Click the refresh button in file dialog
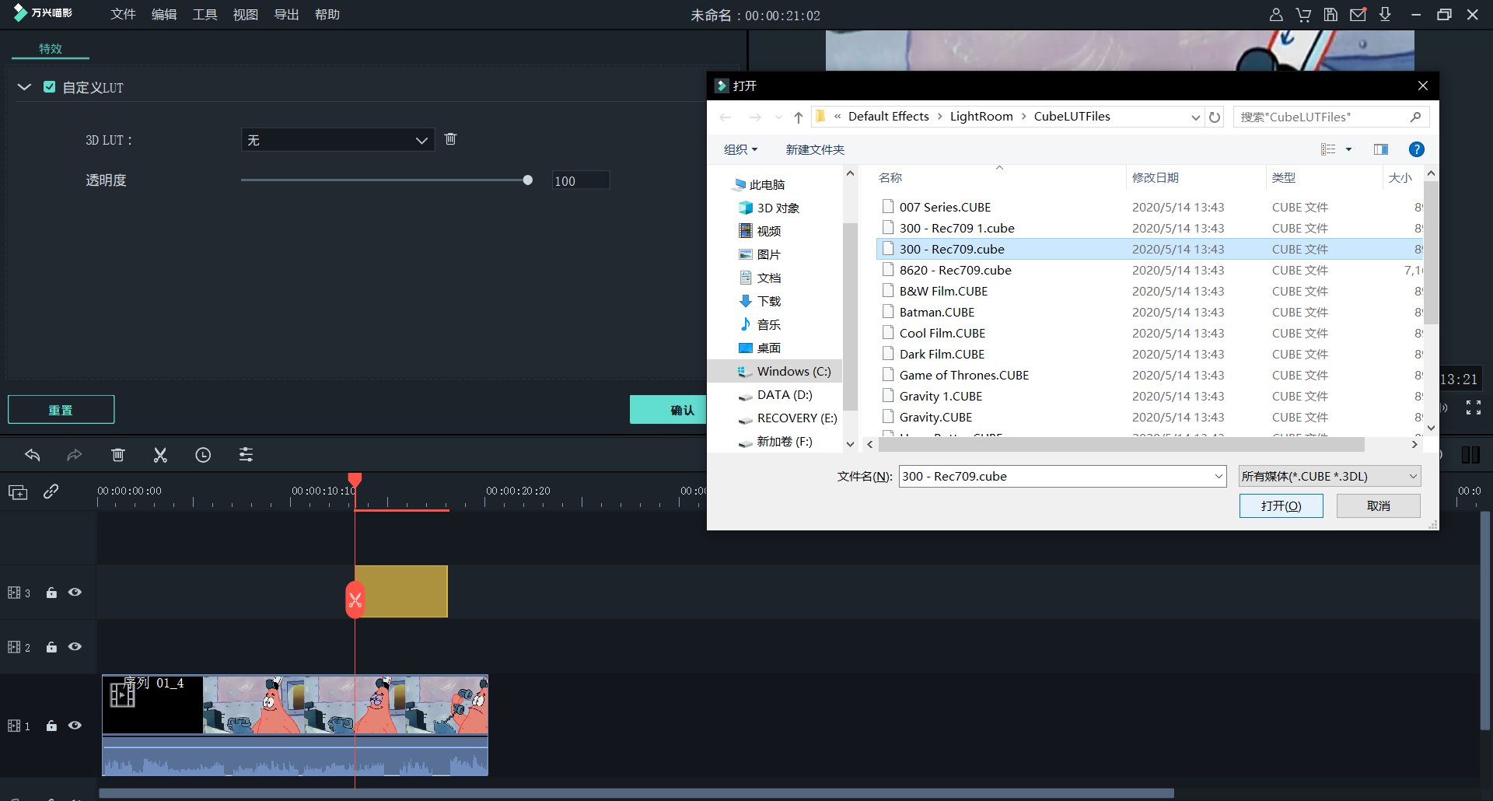Viewport: 1493px width, 801px height. [1215, 117]
